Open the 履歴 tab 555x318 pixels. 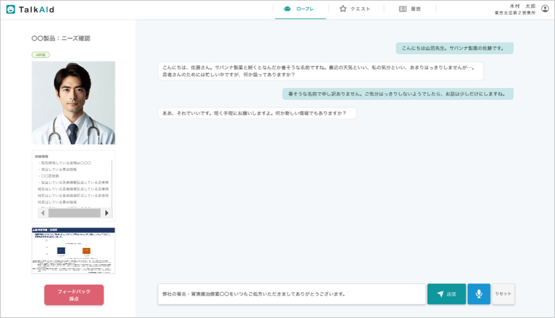click(410, 9)
